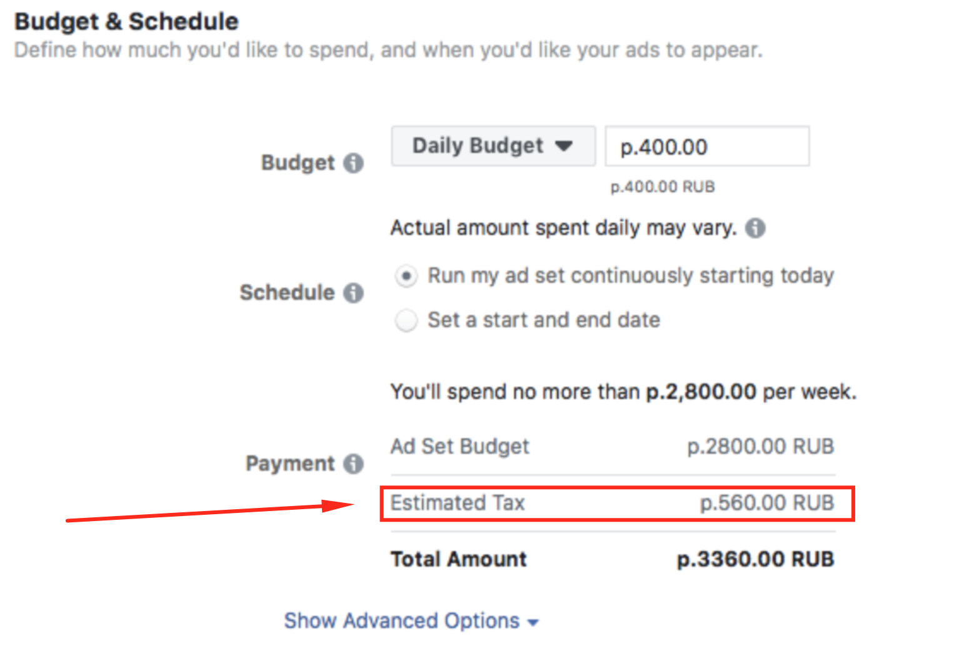Click the info icon beside Payment label
Viewport: 974px width, 666px height.
353,464
